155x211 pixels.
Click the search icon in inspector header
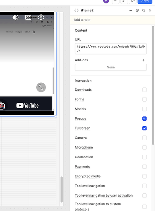pos(144,11)
